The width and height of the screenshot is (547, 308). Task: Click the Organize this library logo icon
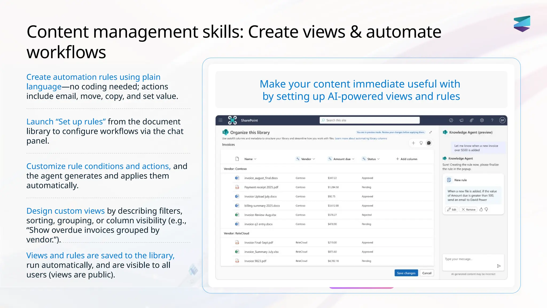(x=225, y=132)
